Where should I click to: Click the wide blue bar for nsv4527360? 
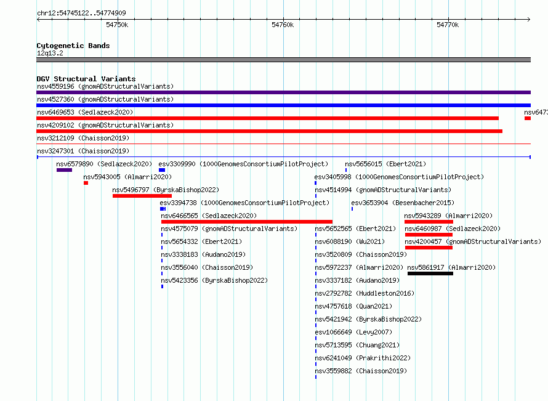pyautogui.click(x=283, y=105)
